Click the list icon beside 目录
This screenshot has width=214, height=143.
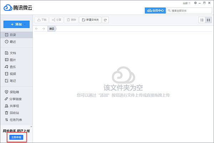[x=6, y=35]
